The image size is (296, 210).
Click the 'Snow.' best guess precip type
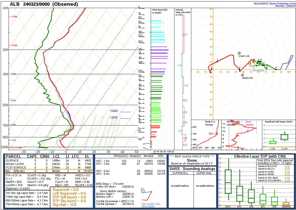(192, 160)
